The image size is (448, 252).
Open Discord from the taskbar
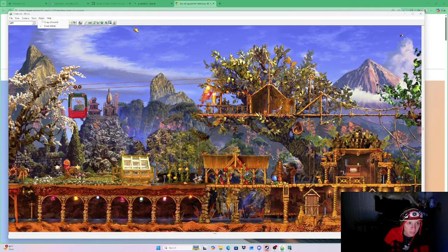coord(259,248)
